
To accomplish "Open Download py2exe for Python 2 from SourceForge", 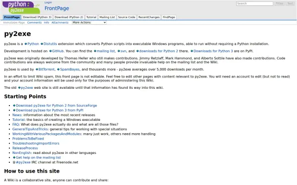I will click(x=56, y=106).
